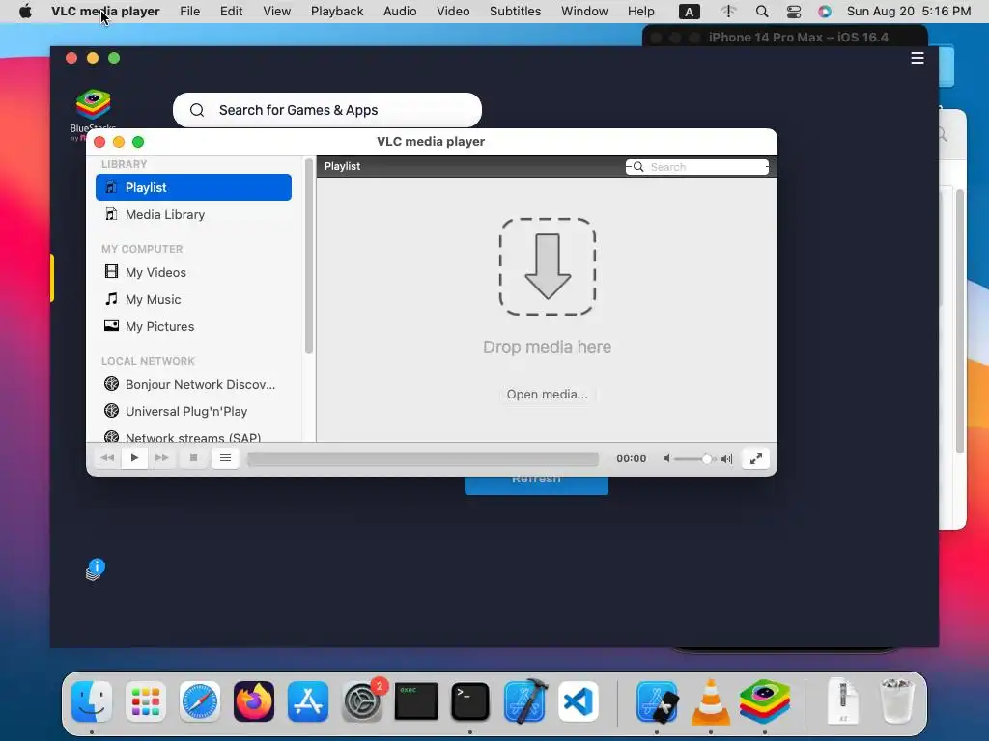Toggle the playlist view button

point(225,458)
